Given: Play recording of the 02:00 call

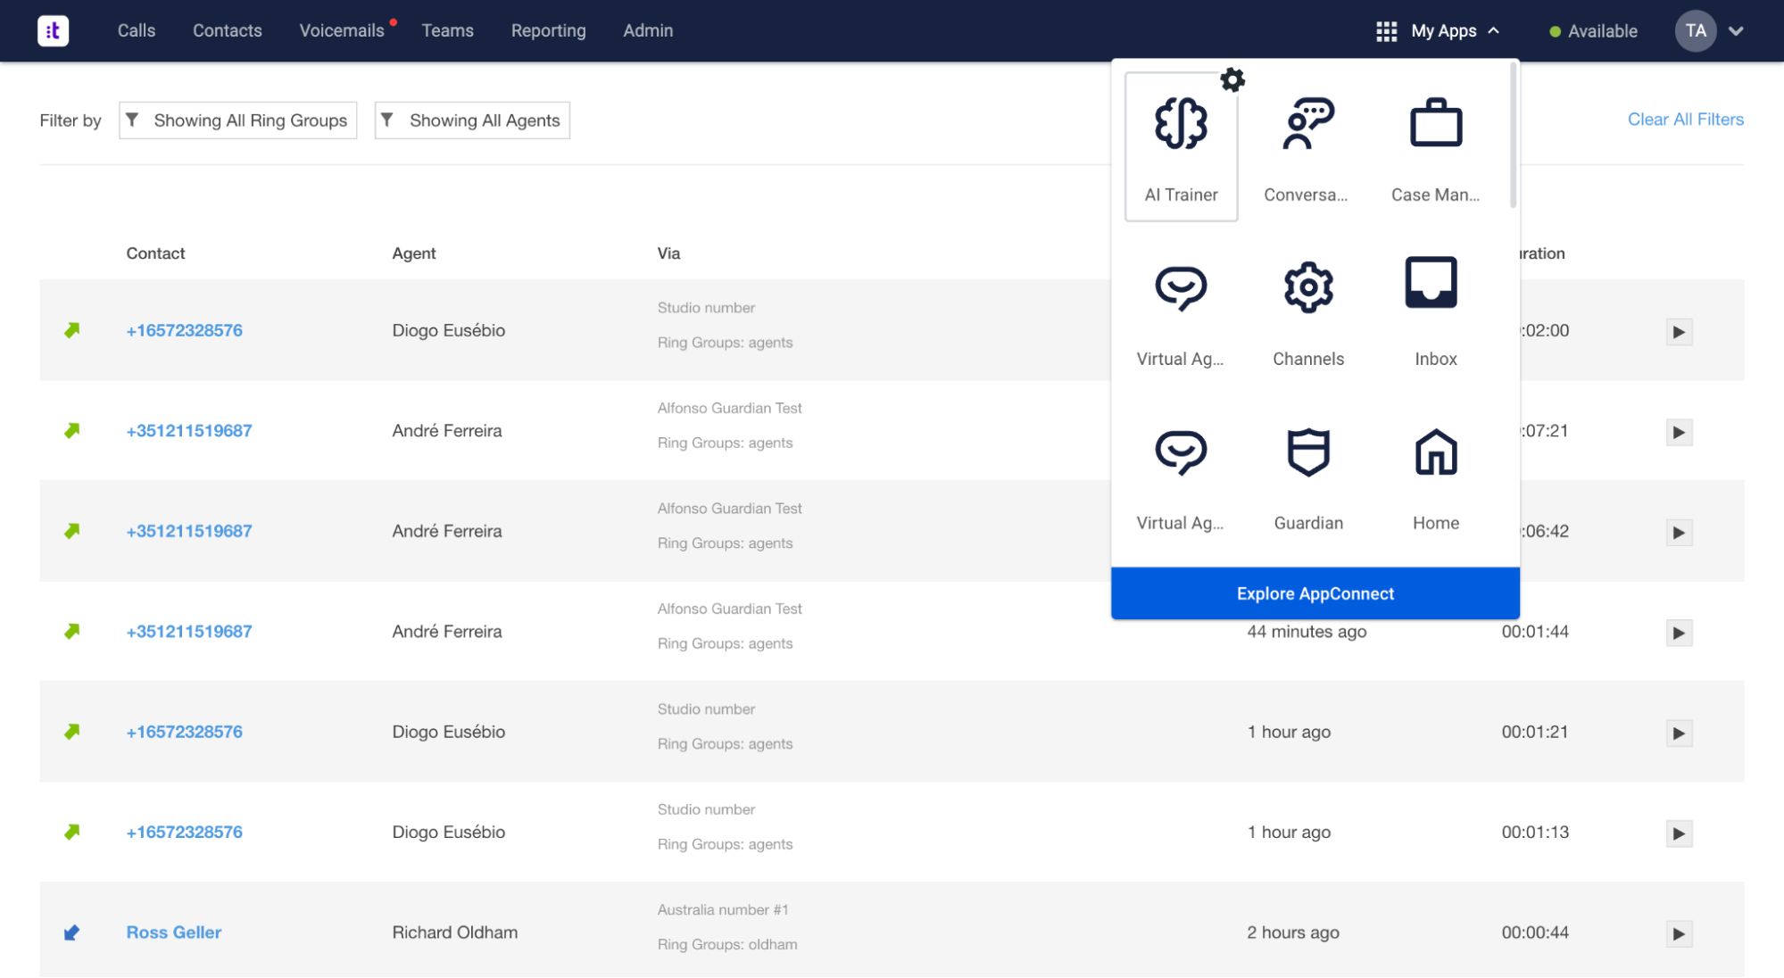Looking at the screenshot, I should pos(1679,332).
